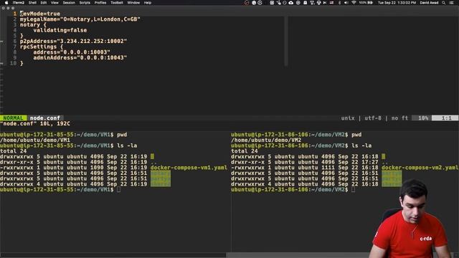Image resolution: width=459 pixels, height=258 pixels.
Task: Click the David Awad user name
Action: click(x=429, y=3)
